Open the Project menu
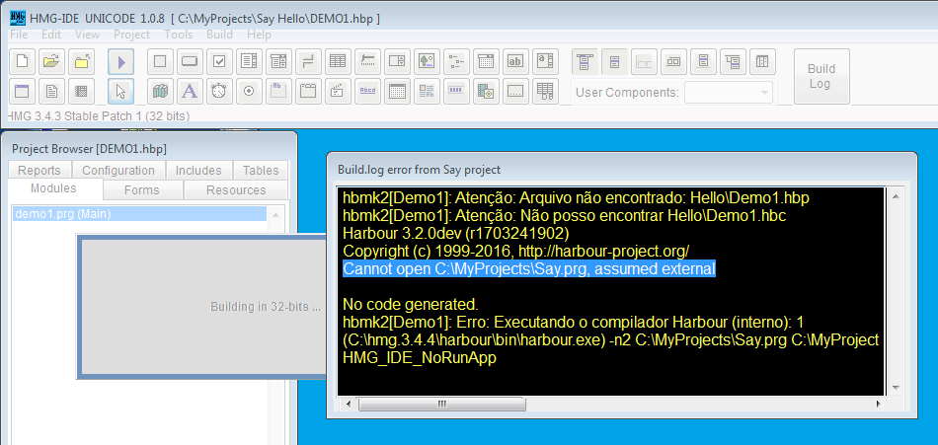Screen dimensions: 938x445 point(131,35)
